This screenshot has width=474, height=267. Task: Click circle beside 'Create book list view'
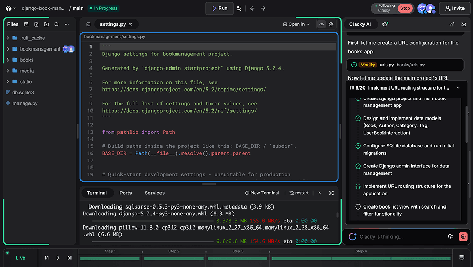click(358, 207)
